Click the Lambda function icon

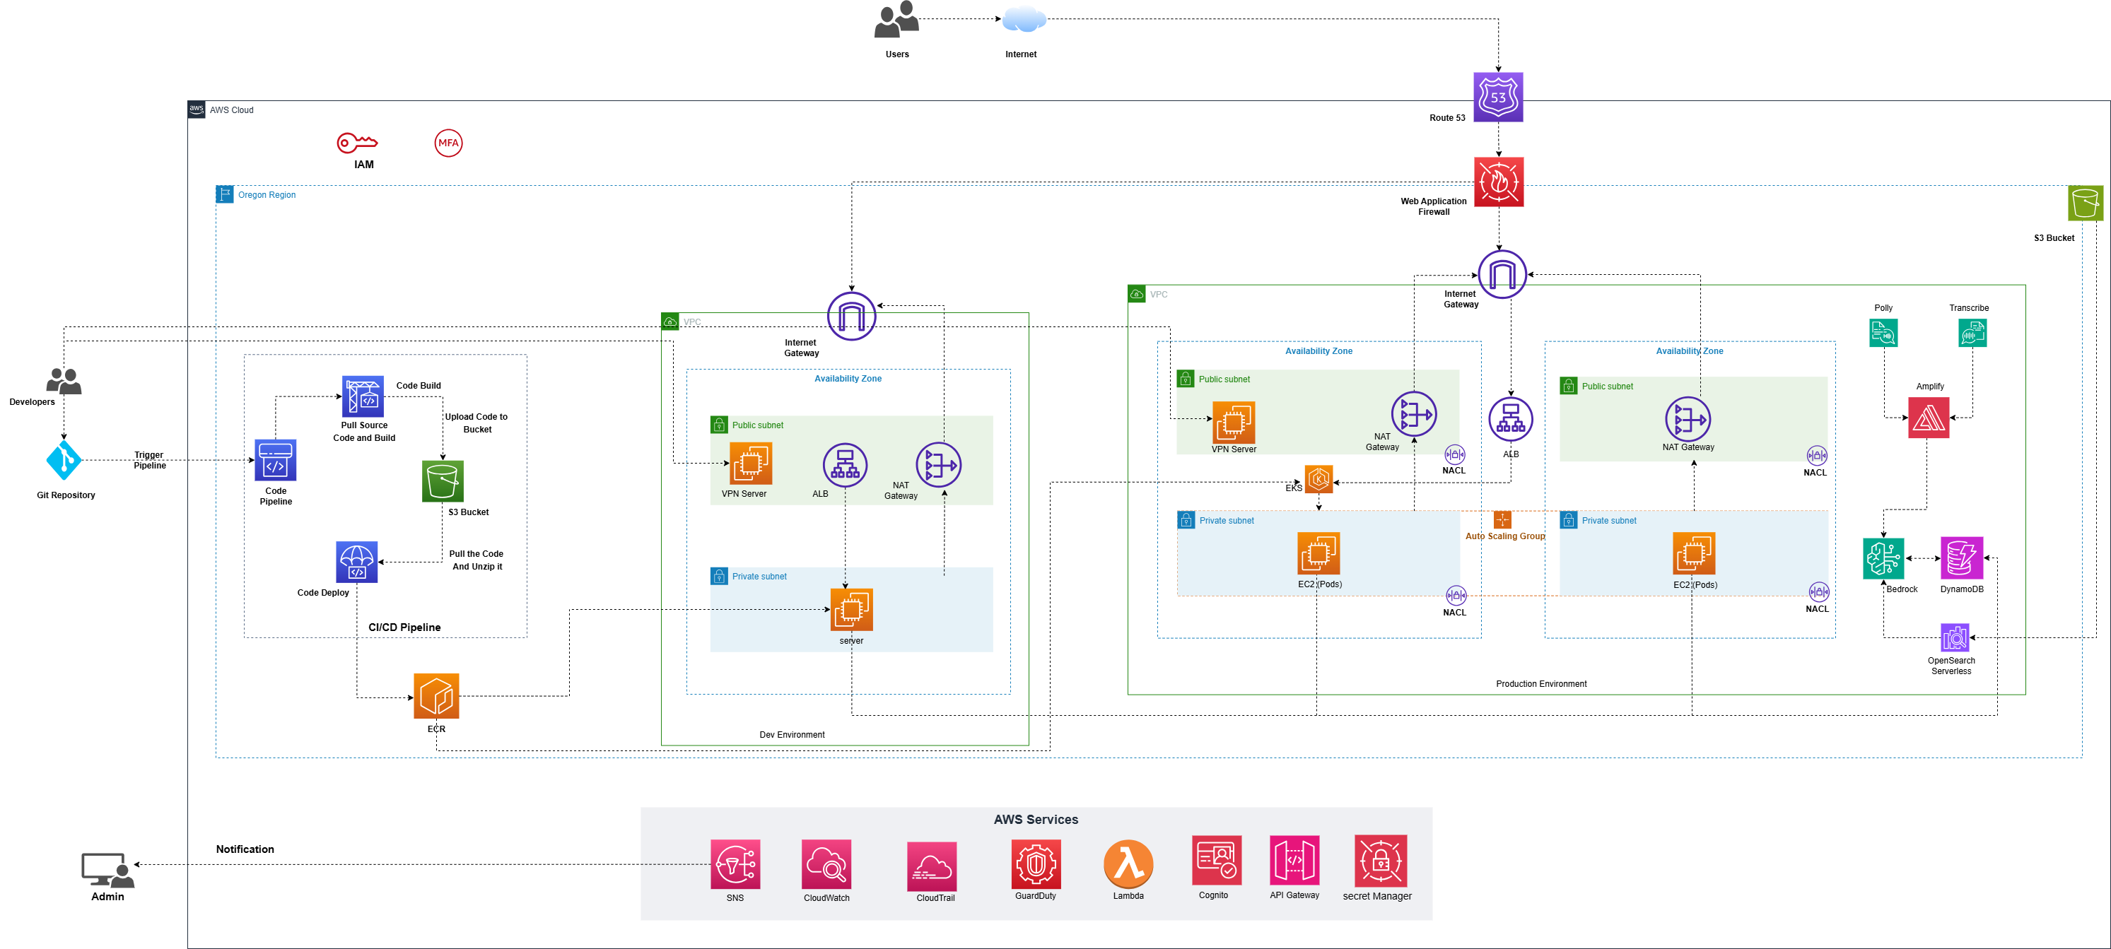pos(1128,863)
